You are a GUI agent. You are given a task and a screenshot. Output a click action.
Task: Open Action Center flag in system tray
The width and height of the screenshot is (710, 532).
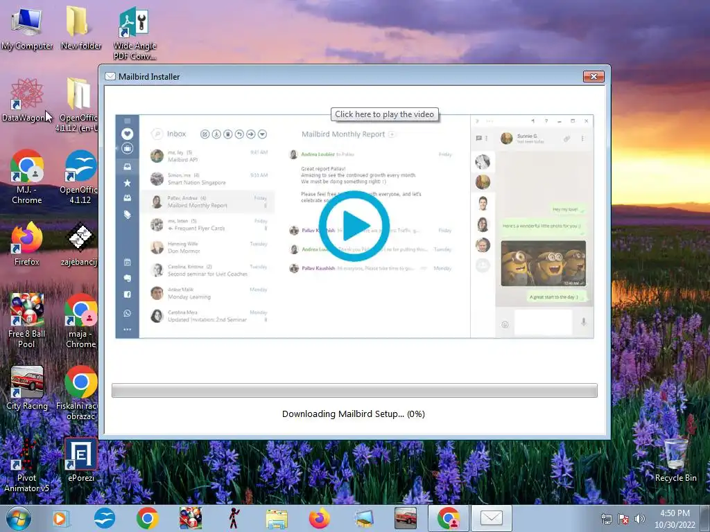(x=623, y=519)
